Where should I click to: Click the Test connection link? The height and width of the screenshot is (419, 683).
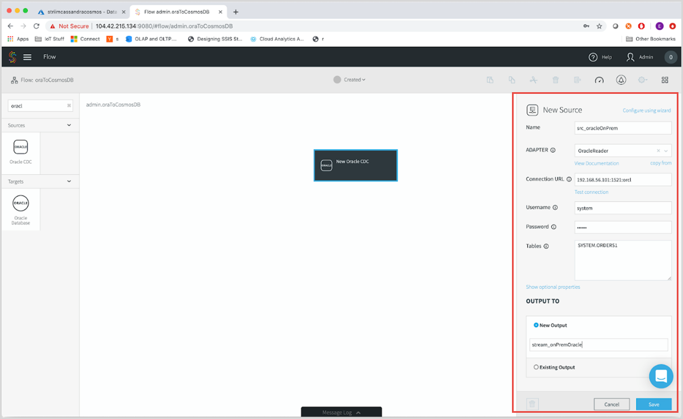[591, 192]
